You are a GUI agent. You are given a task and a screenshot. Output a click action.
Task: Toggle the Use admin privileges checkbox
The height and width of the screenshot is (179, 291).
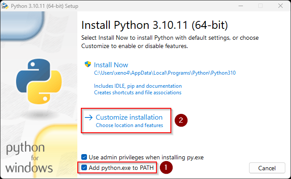pyautogui.click(x=84, y=157)
